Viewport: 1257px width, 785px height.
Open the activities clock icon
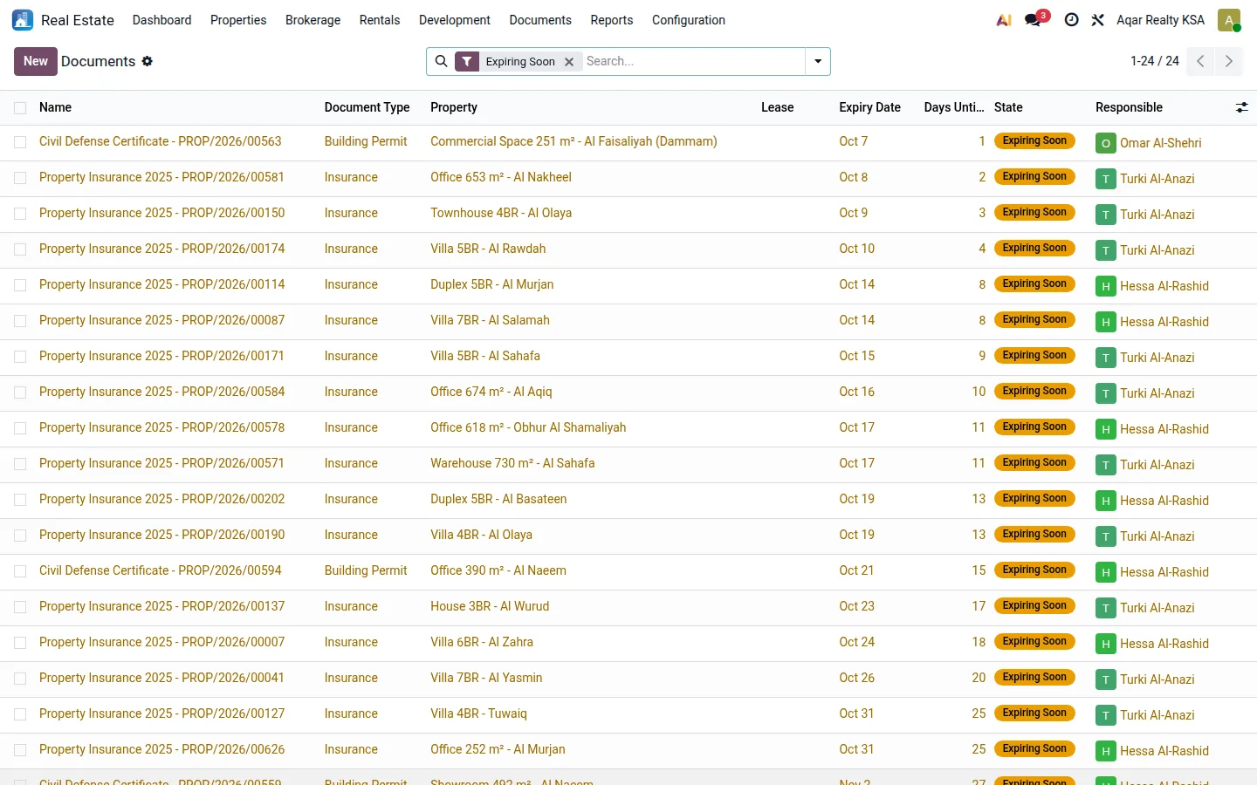(1072, 20)
